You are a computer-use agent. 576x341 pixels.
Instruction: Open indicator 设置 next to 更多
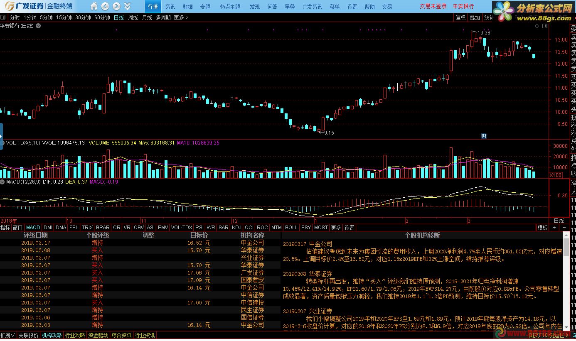(x=350, y=228)
